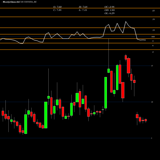Viewport: 160px width, 160px height.
Task: Select the "OC: 2.98" reading
Action: [109, 7]
